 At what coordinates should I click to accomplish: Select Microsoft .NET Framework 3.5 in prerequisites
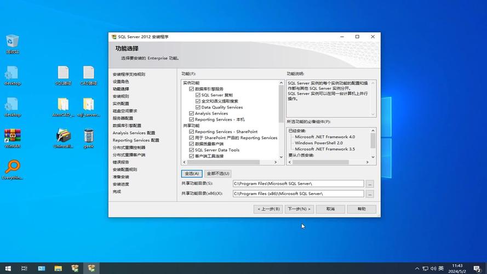tap(325, 149)
